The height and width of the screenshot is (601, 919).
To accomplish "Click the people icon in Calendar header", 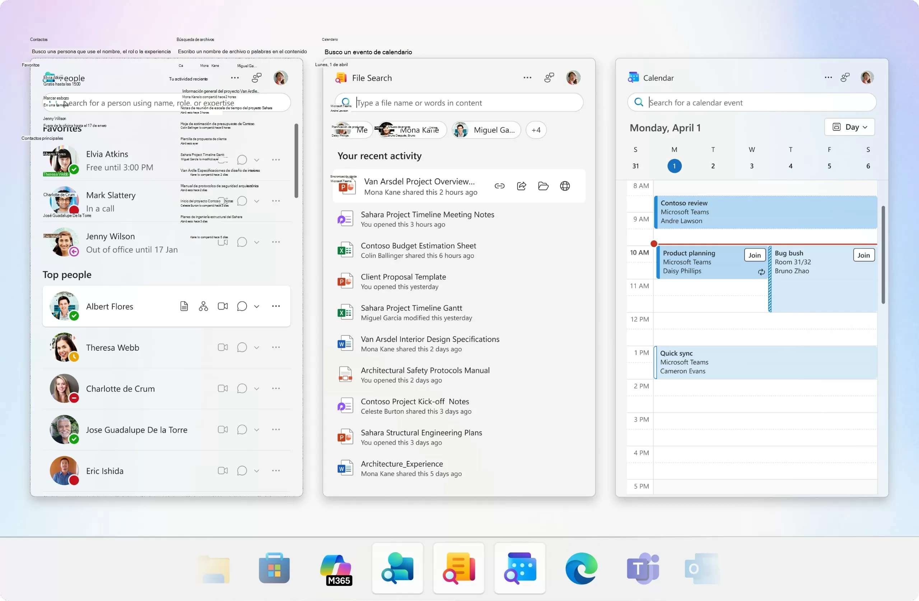I will [x=845, y=77].
